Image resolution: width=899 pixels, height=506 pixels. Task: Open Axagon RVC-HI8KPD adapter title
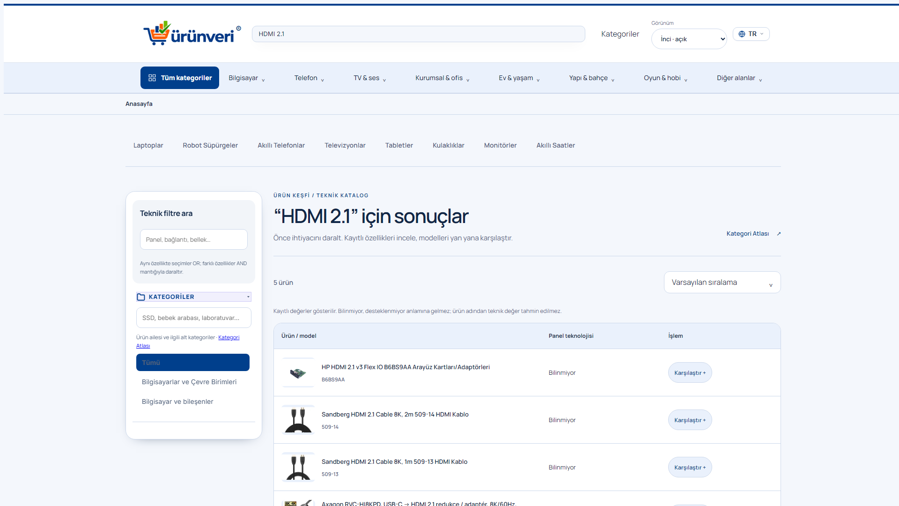tap(419, 503)
